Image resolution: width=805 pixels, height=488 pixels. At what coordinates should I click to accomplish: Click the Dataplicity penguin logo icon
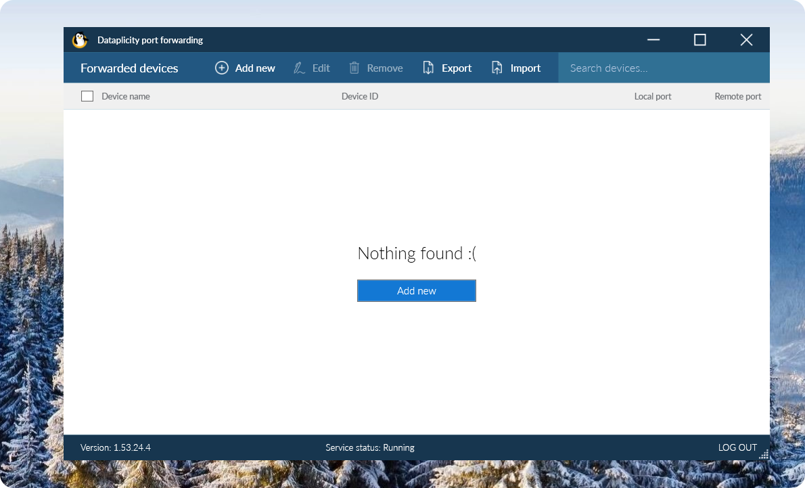(x=80, y=40)
